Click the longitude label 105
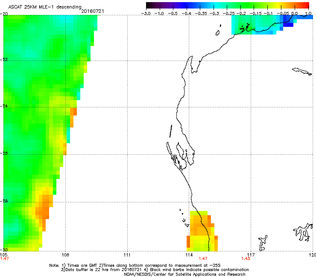Viewport: 316px width, 277px height. pos(4,255)
